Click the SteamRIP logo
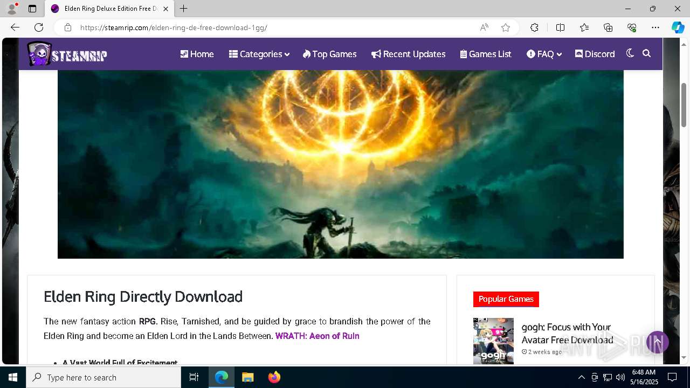The image size is (690, 388). tap(67, 54)
